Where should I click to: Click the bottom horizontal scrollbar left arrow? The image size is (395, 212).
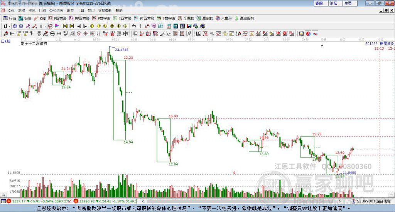(x=143, y=201)
